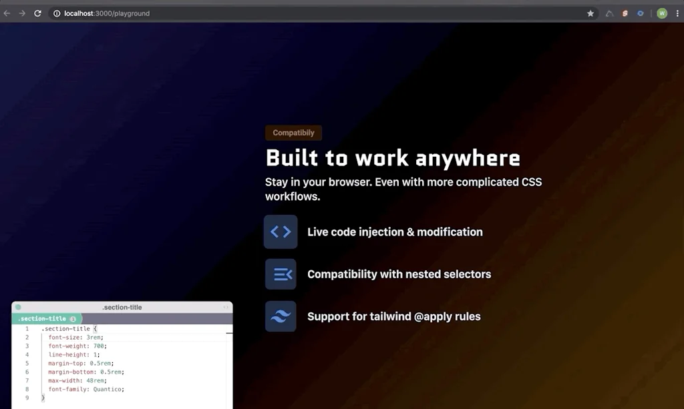Open Chrome's three-dot overflow menu
684x409 pixels.
677,13
